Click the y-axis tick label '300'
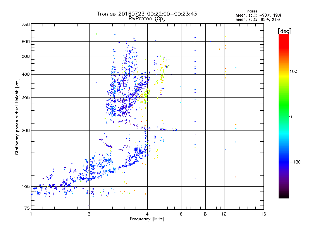Screen dimensions: 310x233 coord(26,98)
